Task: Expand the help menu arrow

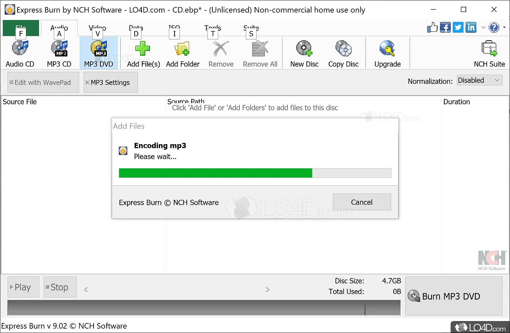Action: point(504,27)
